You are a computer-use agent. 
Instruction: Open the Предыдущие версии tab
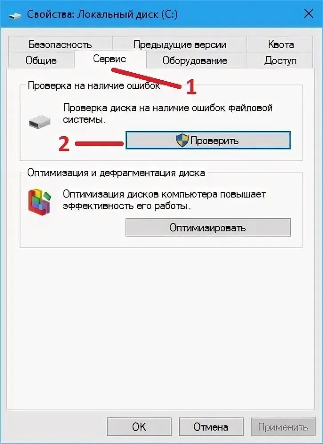(x=180, y=44)
